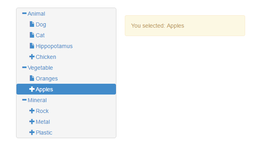Image resolution: width=256 pixels, height=145 pixels.
Task: Click the 'You selected: Apples' message box
Action: (x=185, y=26)
